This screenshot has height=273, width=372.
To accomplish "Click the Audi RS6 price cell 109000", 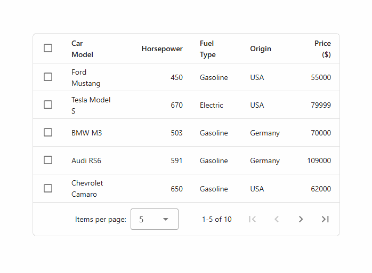I will point(319,160).
